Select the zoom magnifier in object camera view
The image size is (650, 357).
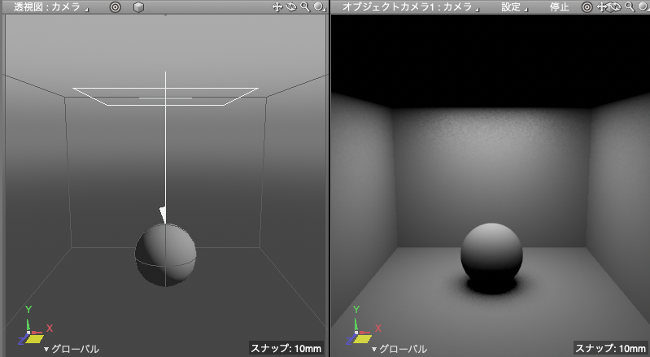coord(630,7)
